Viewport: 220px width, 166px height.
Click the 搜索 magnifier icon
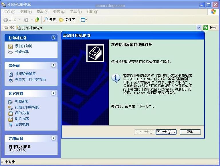point(45,19)
